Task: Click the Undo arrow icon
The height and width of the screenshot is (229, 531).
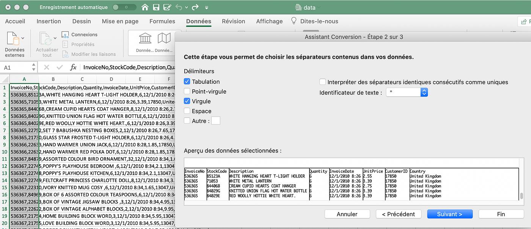Action: [178, 7]
